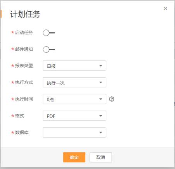Toggle the 启动任务 switch on

coord(49,33)
